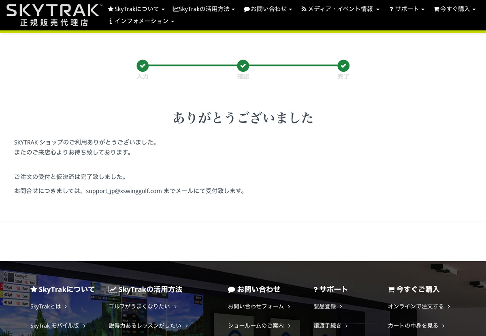Click the speech bubble icon in footer お問い合わせ

231,290
